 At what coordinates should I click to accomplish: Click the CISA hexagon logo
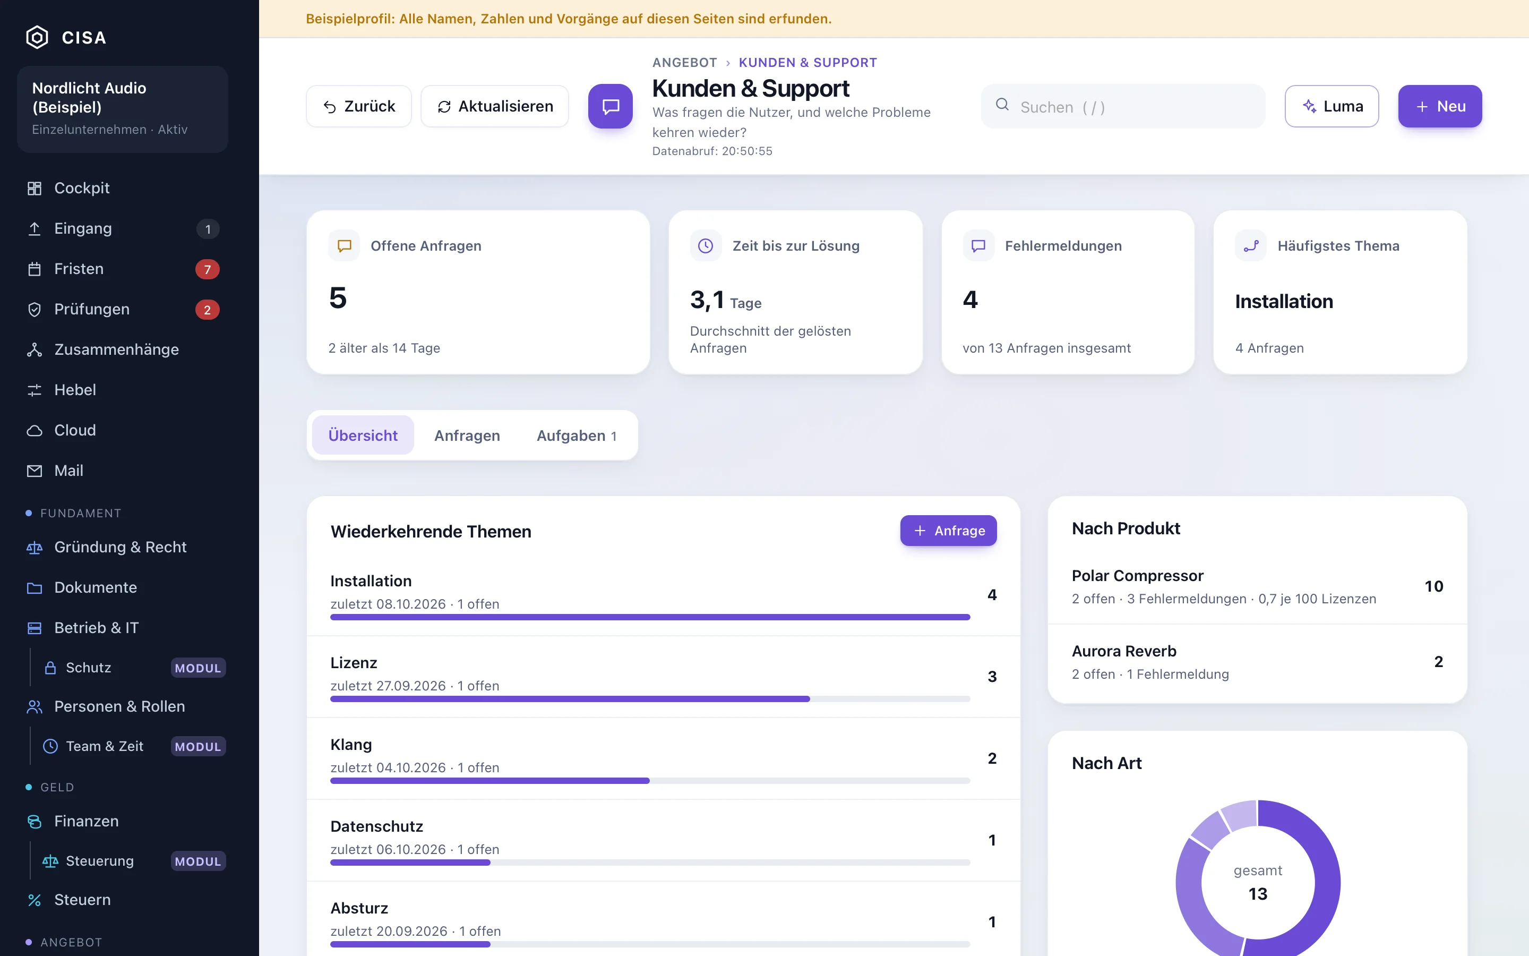pyautogui.click(x=37, y=37)
